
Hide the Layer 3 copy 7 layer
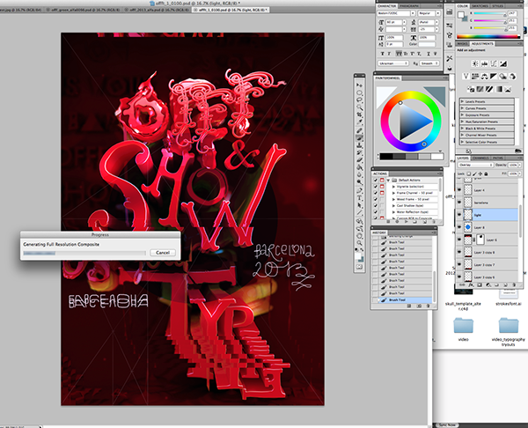459,264
